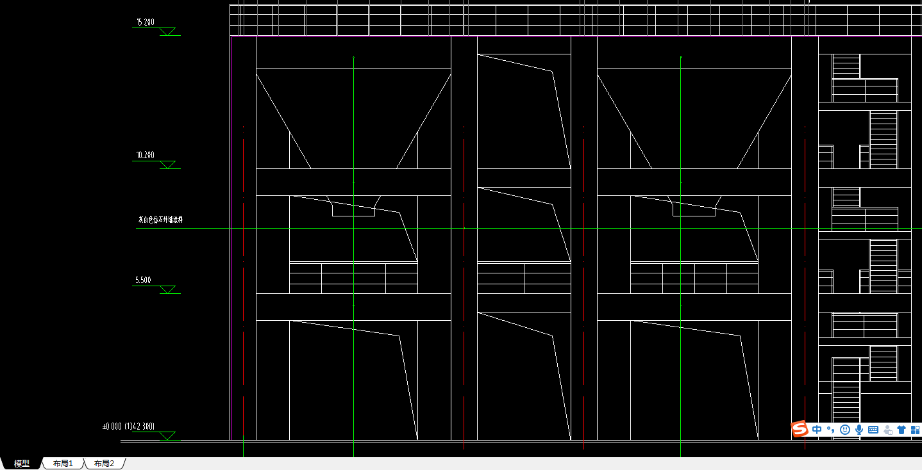Select the magenta vertical line at left edge

click(230, 237)
